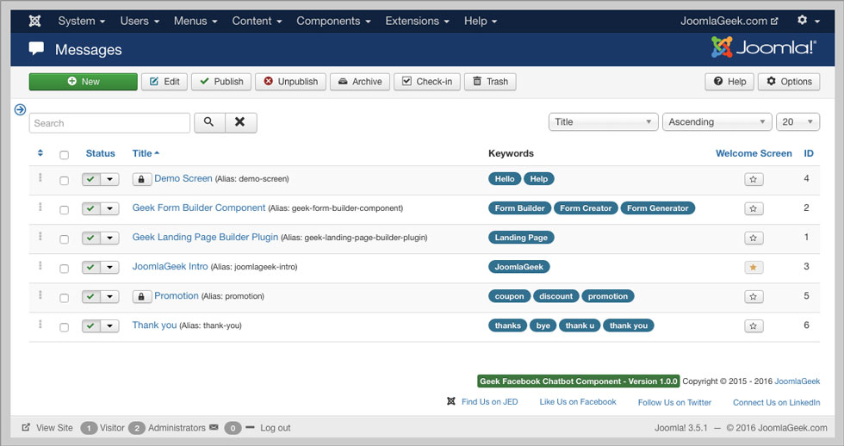844x446 pixels.
Task: Click drag handle of Thank you row
Action: [40, 325]
